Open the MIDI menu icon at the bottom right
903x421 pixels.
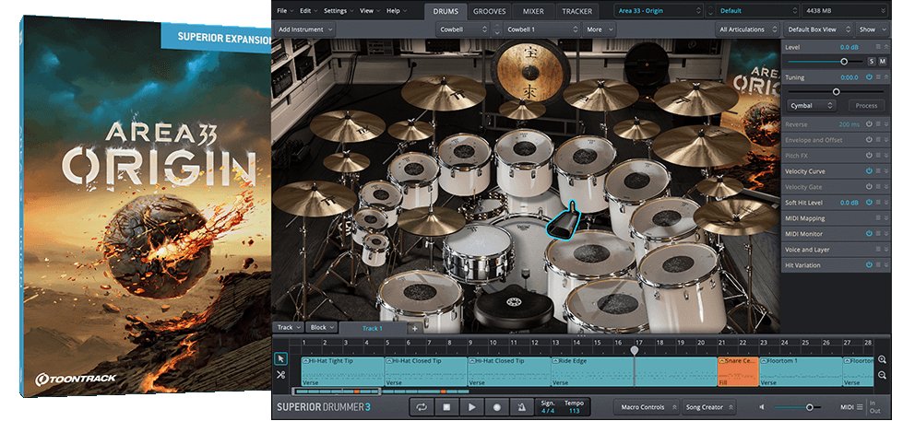[x=860, y=406]
